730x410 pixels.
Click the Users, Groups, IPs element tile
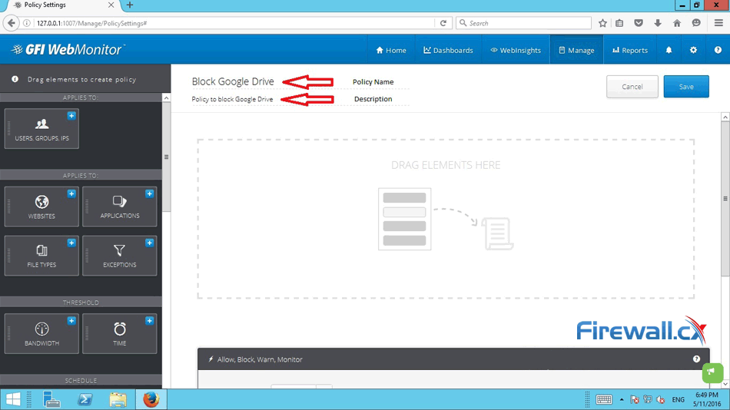pyautogui.click(x=41, y=129)
